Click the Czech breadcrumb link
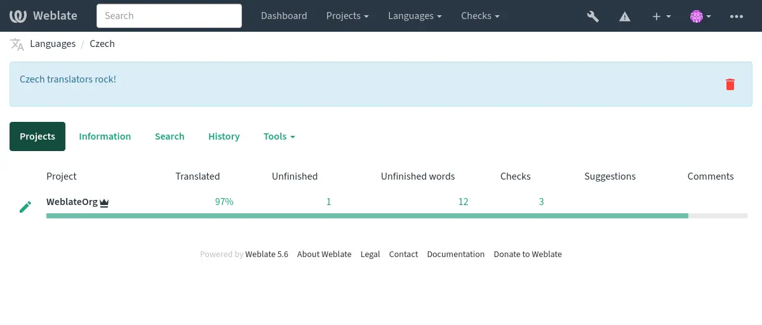 click(102, 44)
